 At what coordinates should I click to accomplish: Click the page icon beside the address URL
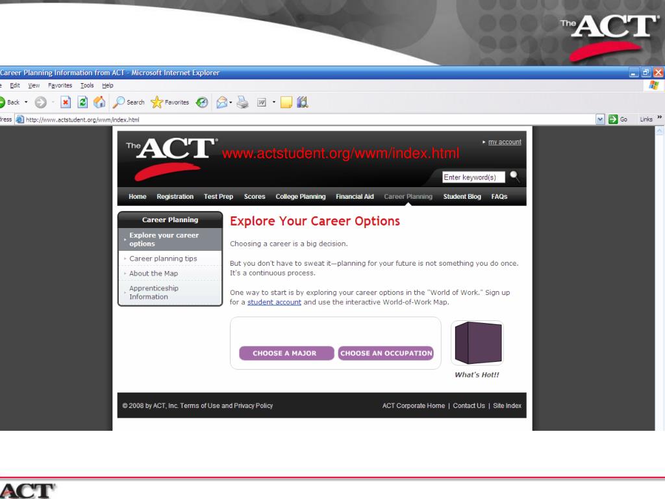[19, 120]
